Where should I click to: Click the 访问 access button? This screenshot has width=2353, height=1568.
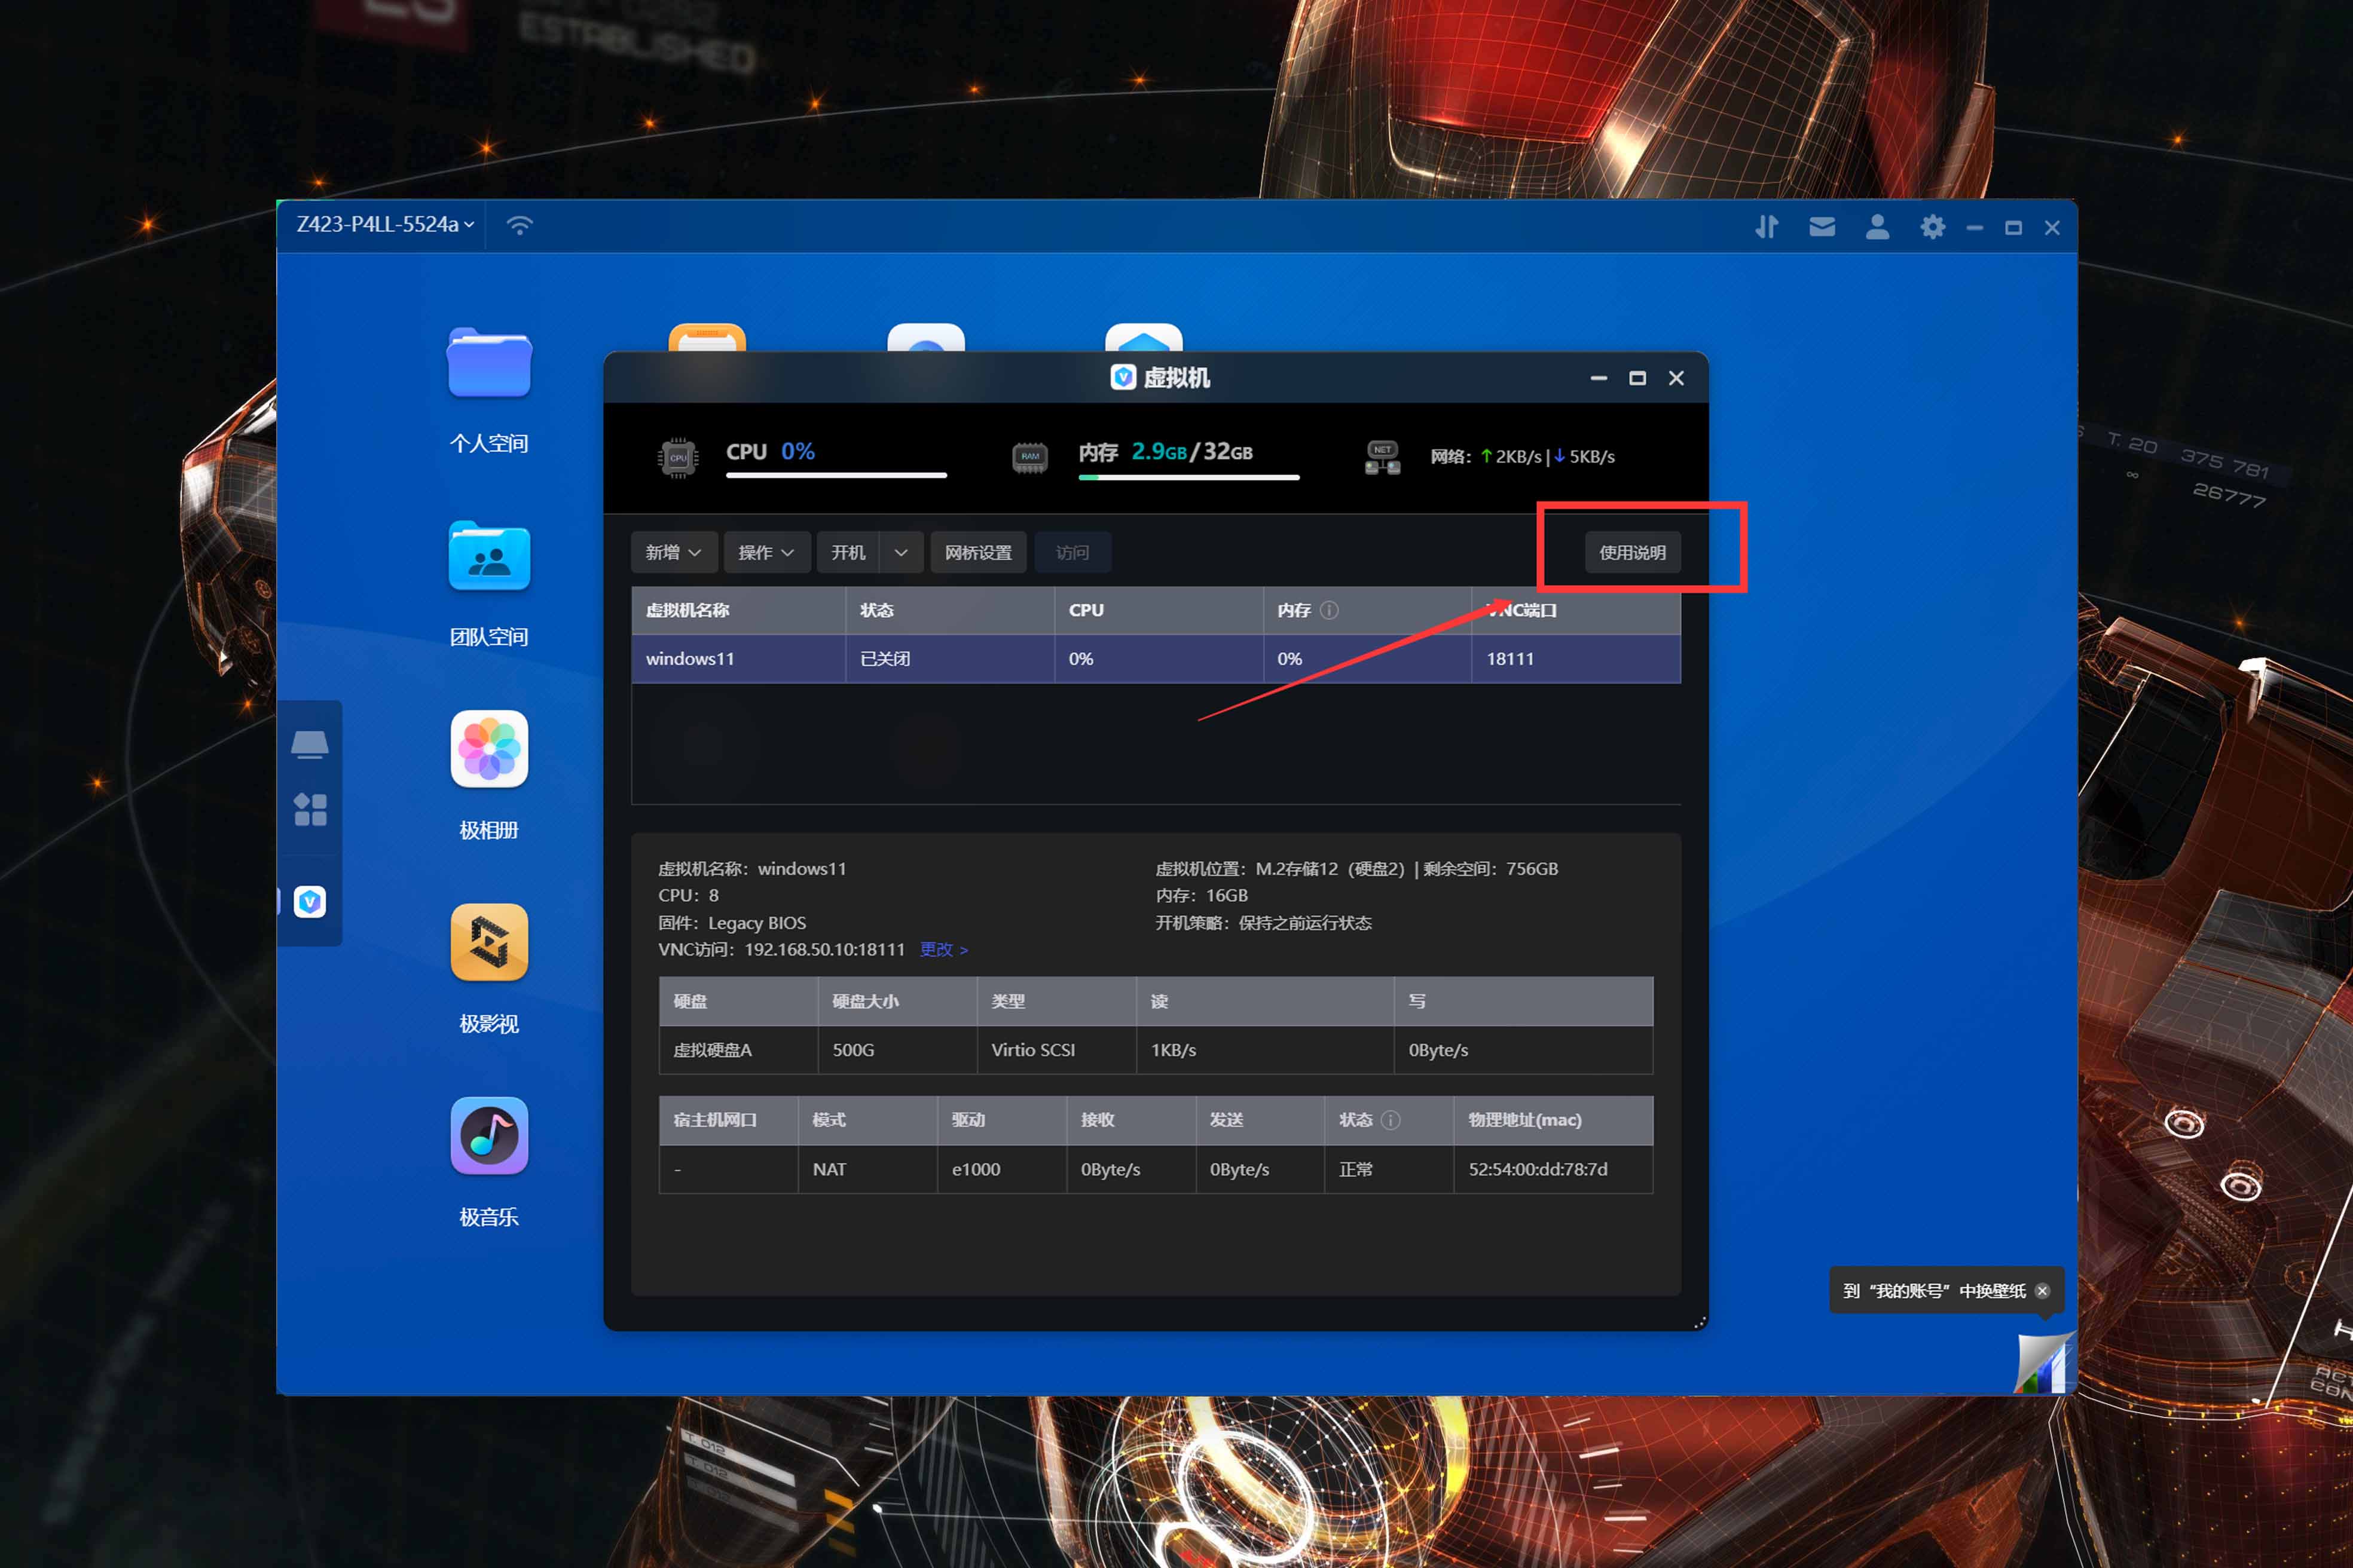1072,552
